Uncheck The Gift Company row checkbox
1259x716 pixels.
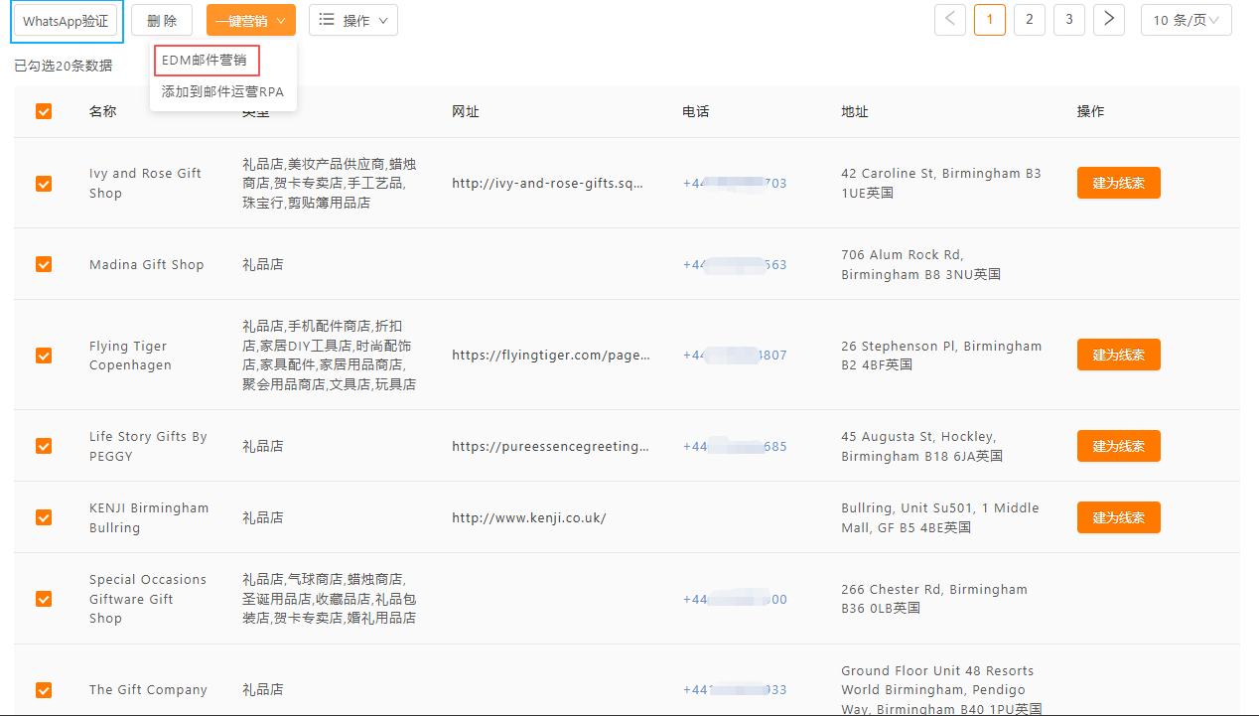[x=44, y=689]
